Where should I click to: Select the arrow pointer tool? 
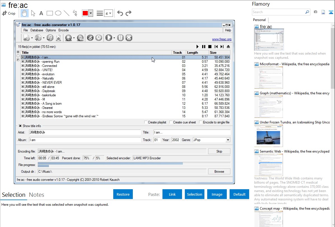pyautogui.click(x=33, y=13)
